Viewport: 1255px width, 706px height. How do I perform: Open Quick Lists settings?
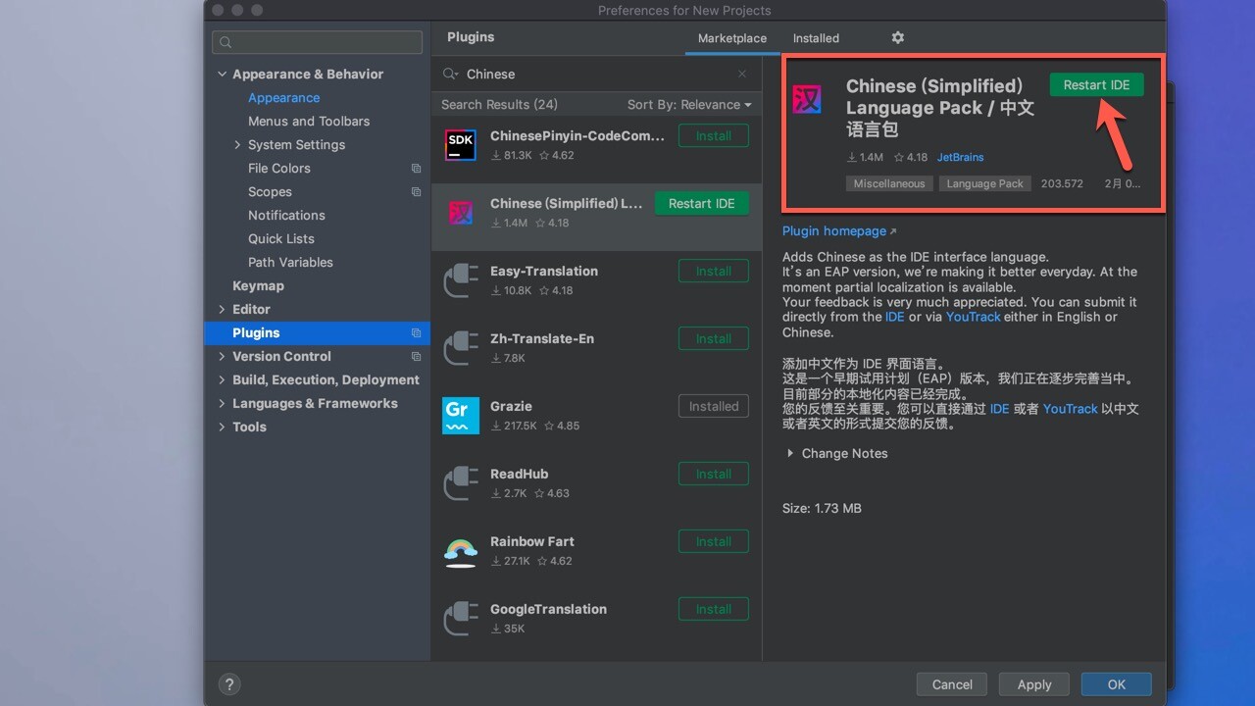tap(281, 239)
